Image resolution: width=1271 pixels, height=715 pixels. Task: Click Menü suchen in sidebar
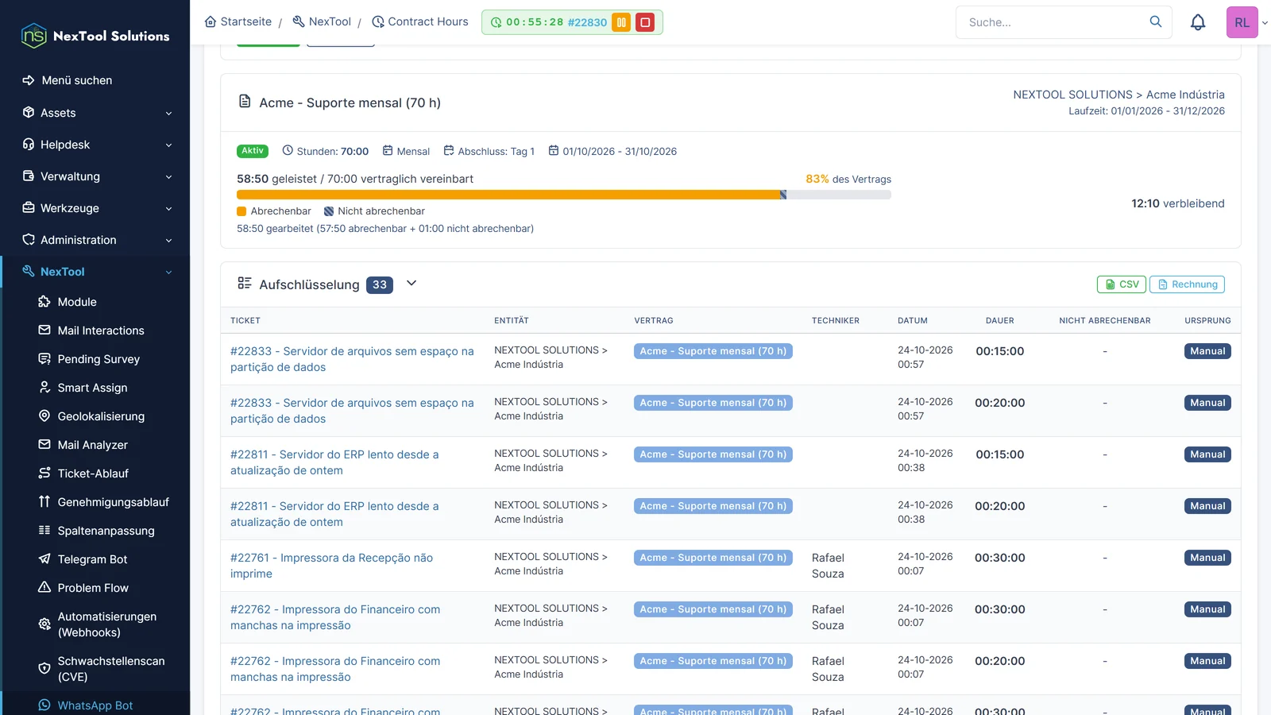pos(76,80)
